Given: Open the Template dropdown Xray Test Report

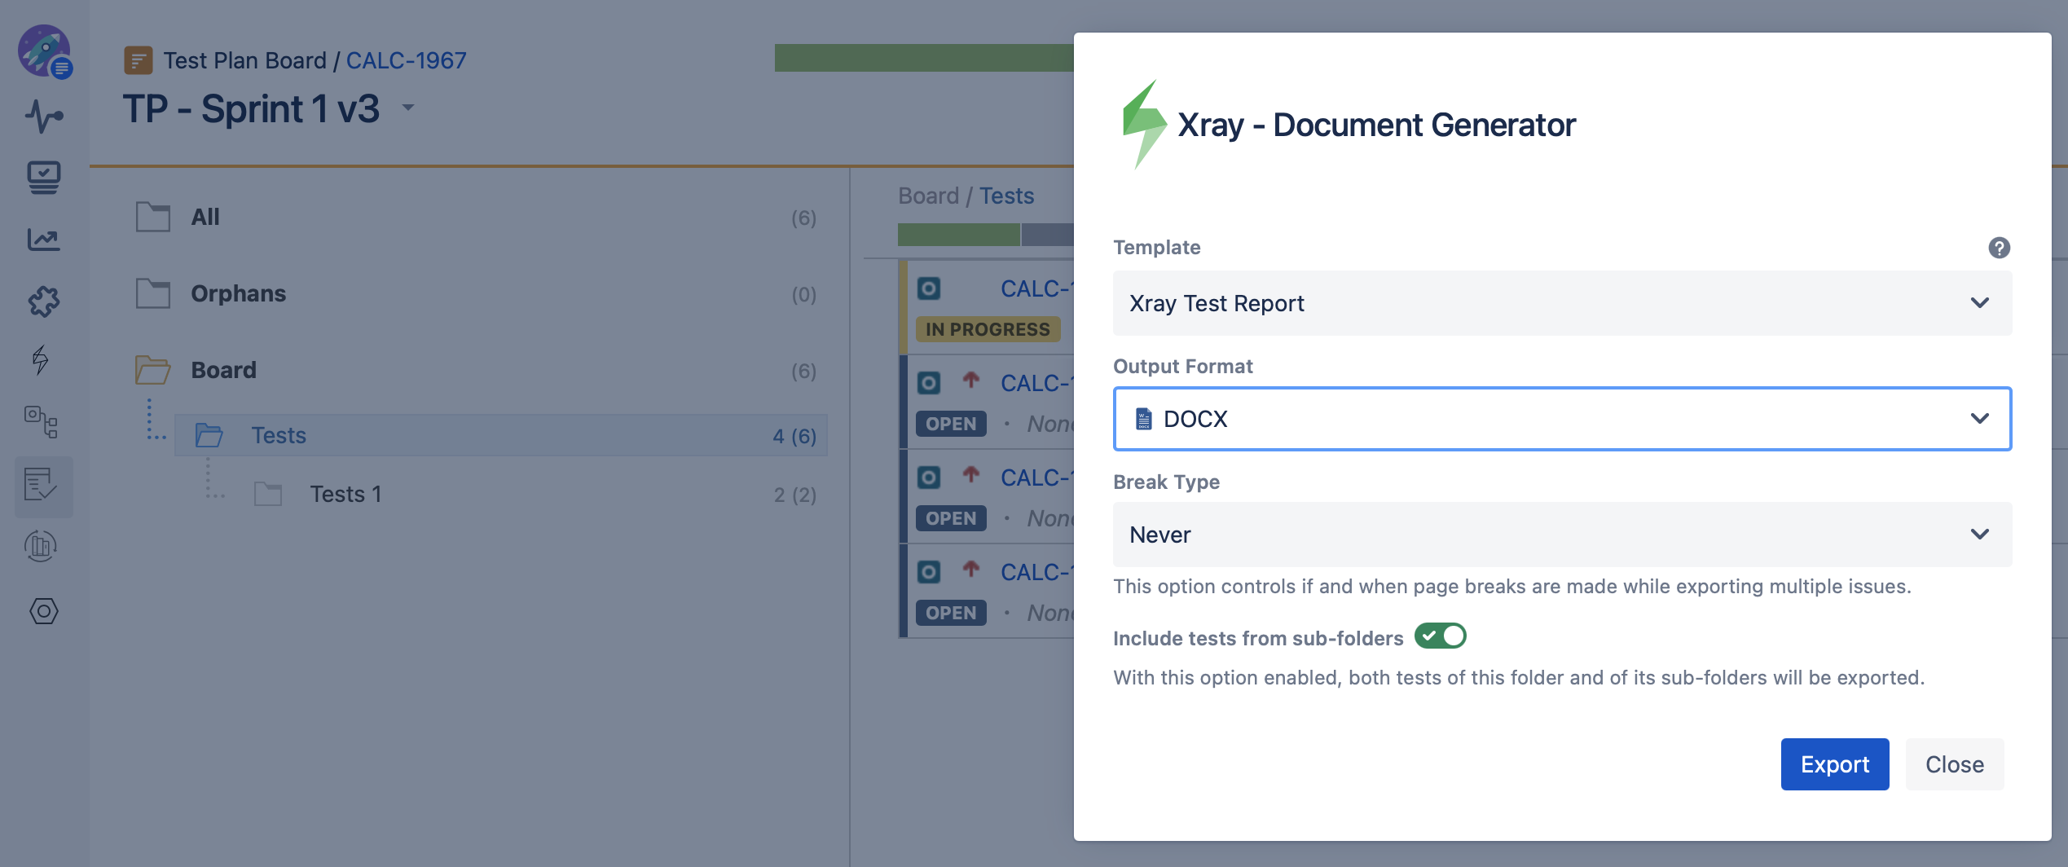Looking at the screenshot, I should tap(1562, 303).
